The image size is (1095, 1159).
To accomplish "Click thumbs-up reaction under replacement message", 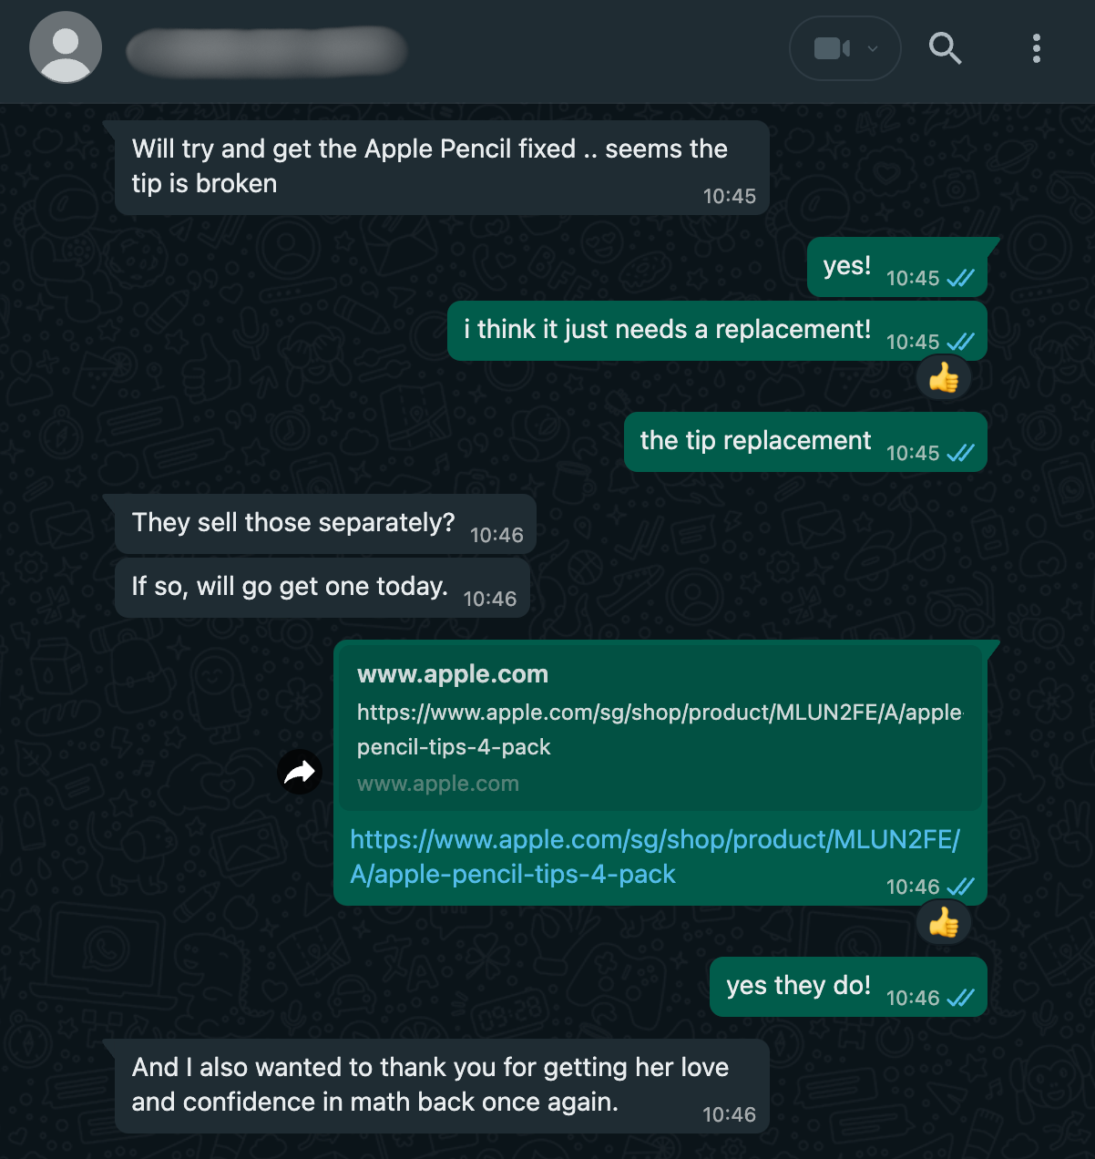I will click(x=944, y=377).
